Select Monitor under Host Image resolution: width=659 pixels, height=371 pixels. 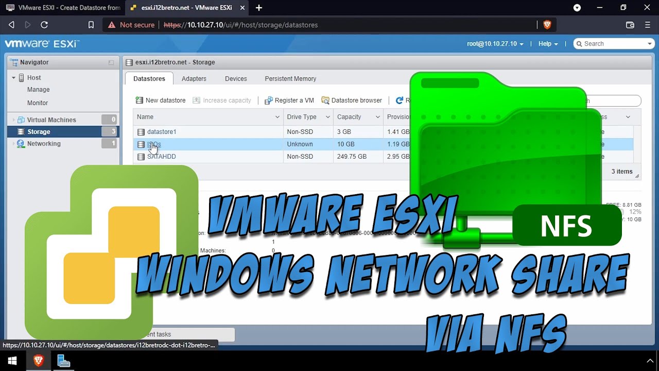coord(38,103)
